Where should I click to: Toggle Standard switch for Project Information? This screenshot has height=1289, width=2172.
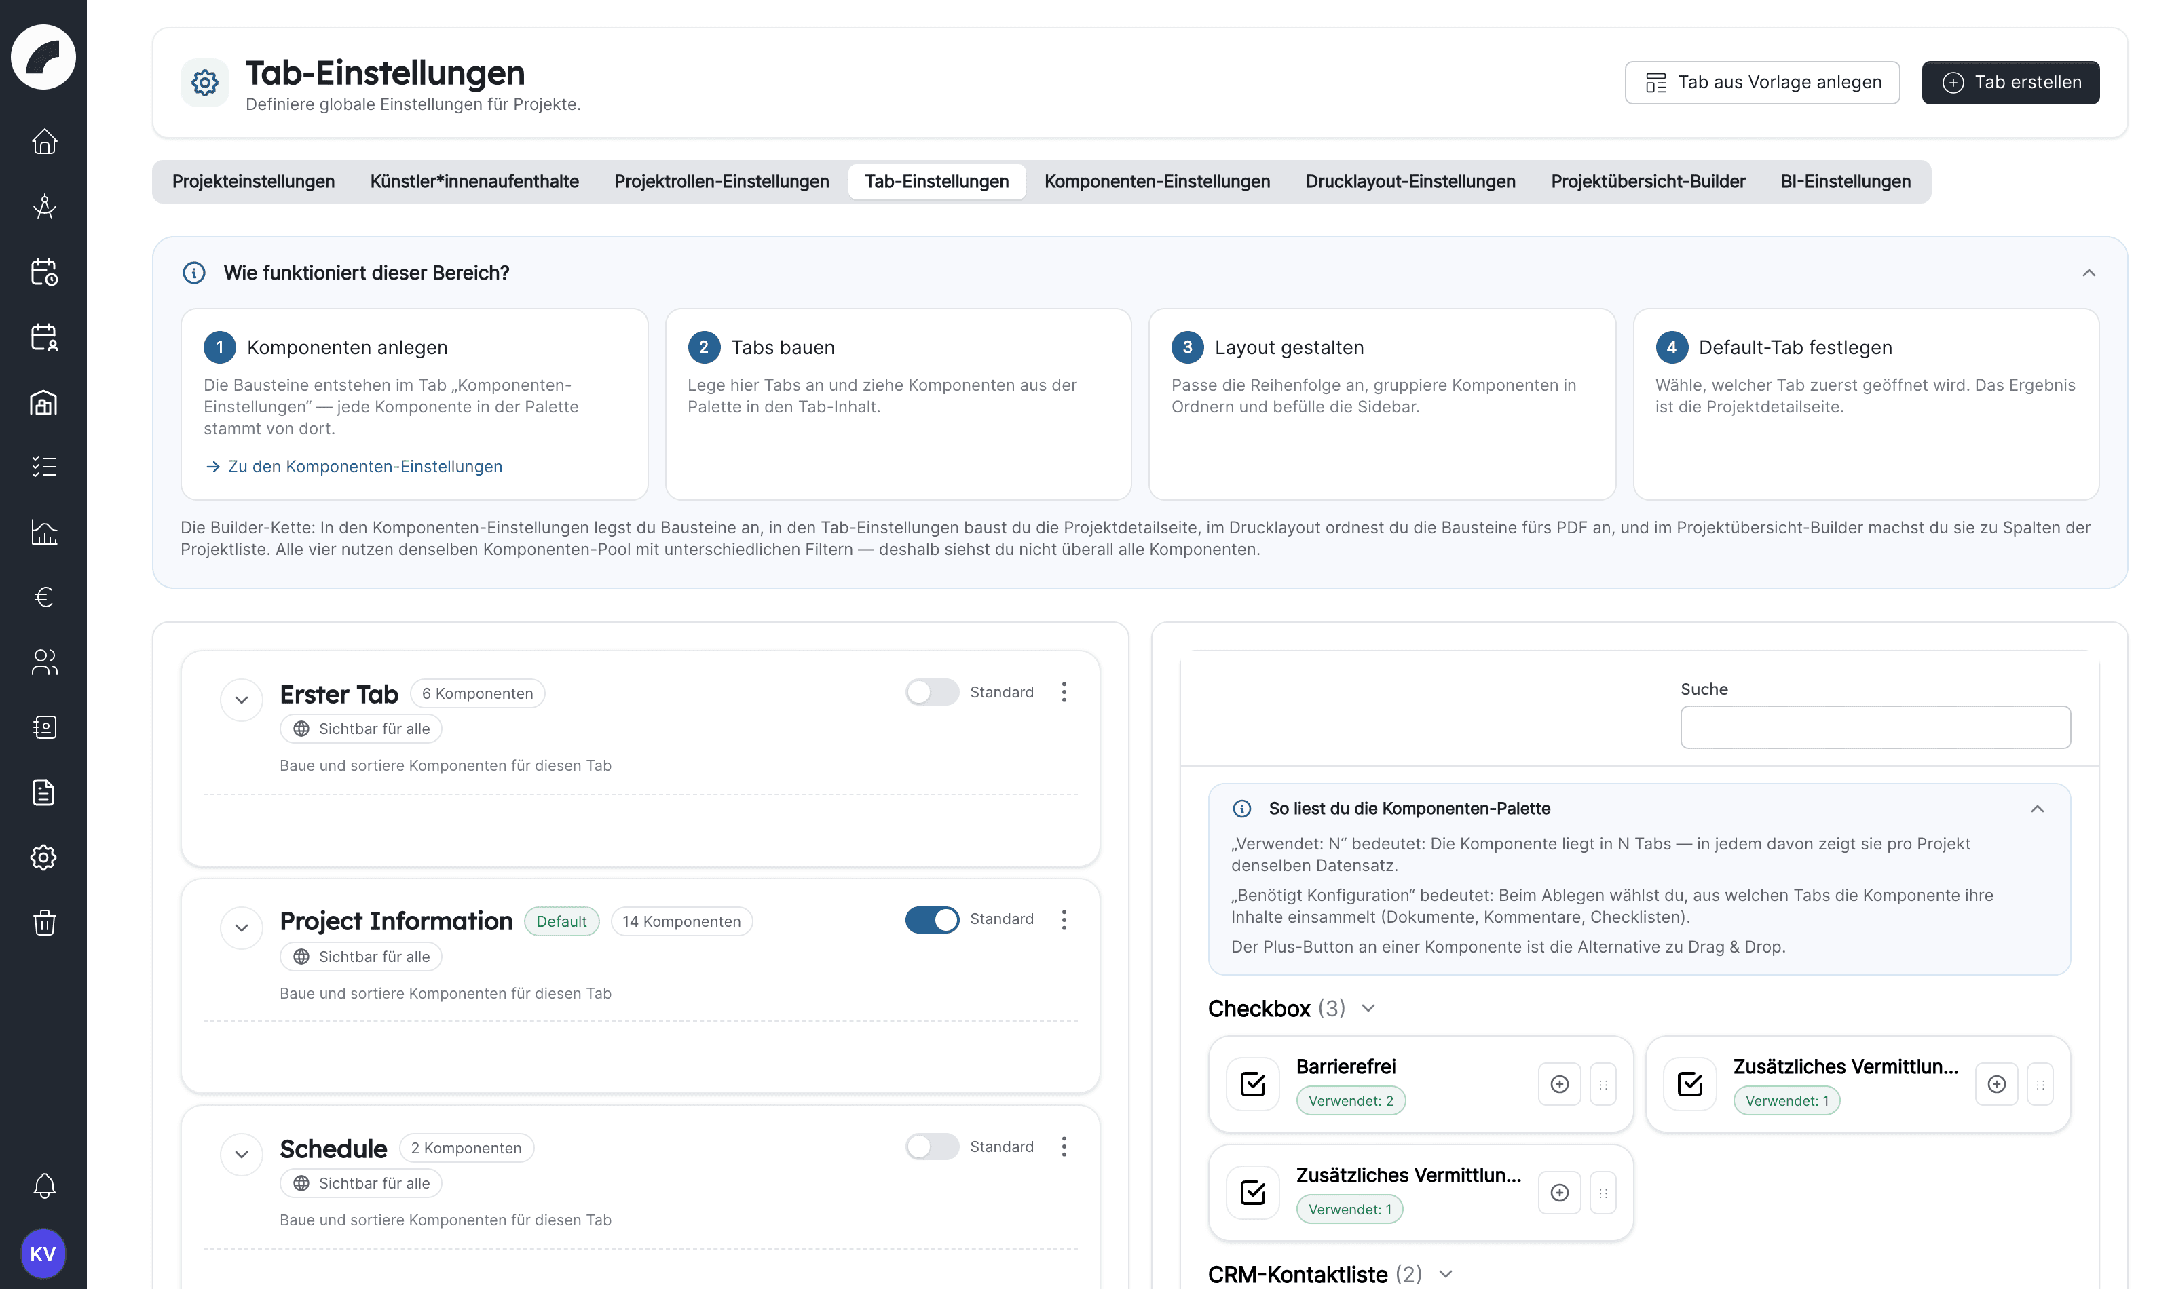coord(932,920)
